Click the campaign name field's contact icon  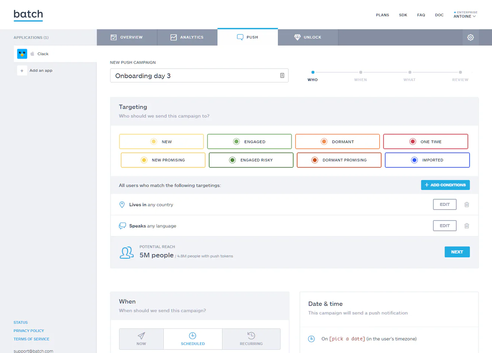(x=282, y=76)
